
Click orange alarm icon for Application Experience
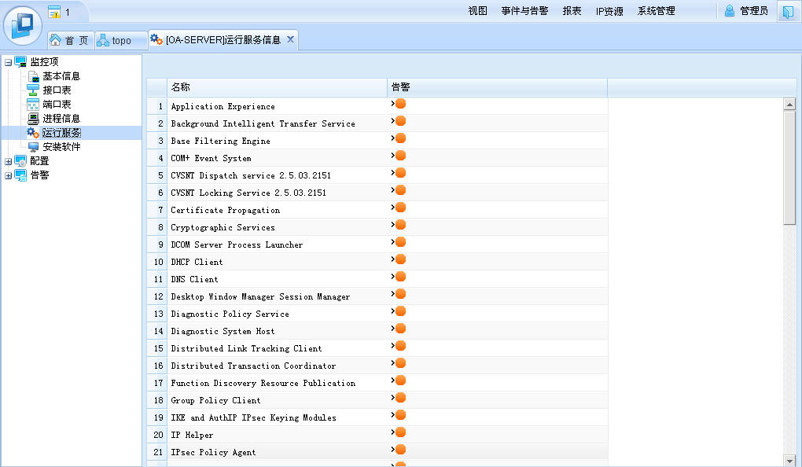click(401, 104)
